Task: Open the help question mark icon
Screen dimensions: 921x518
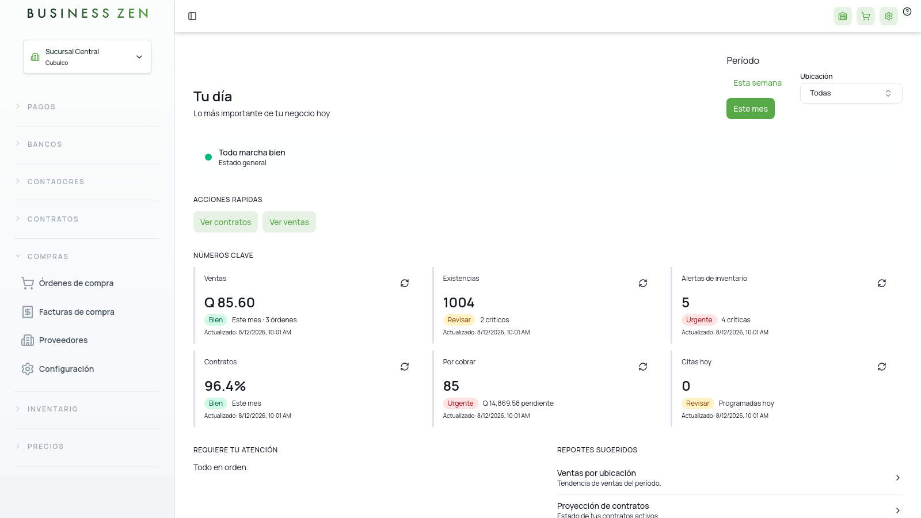Action: pos(907,12)
